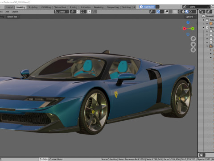Open the overlays options dropdown
214x161 pixels.
[170, 12]
